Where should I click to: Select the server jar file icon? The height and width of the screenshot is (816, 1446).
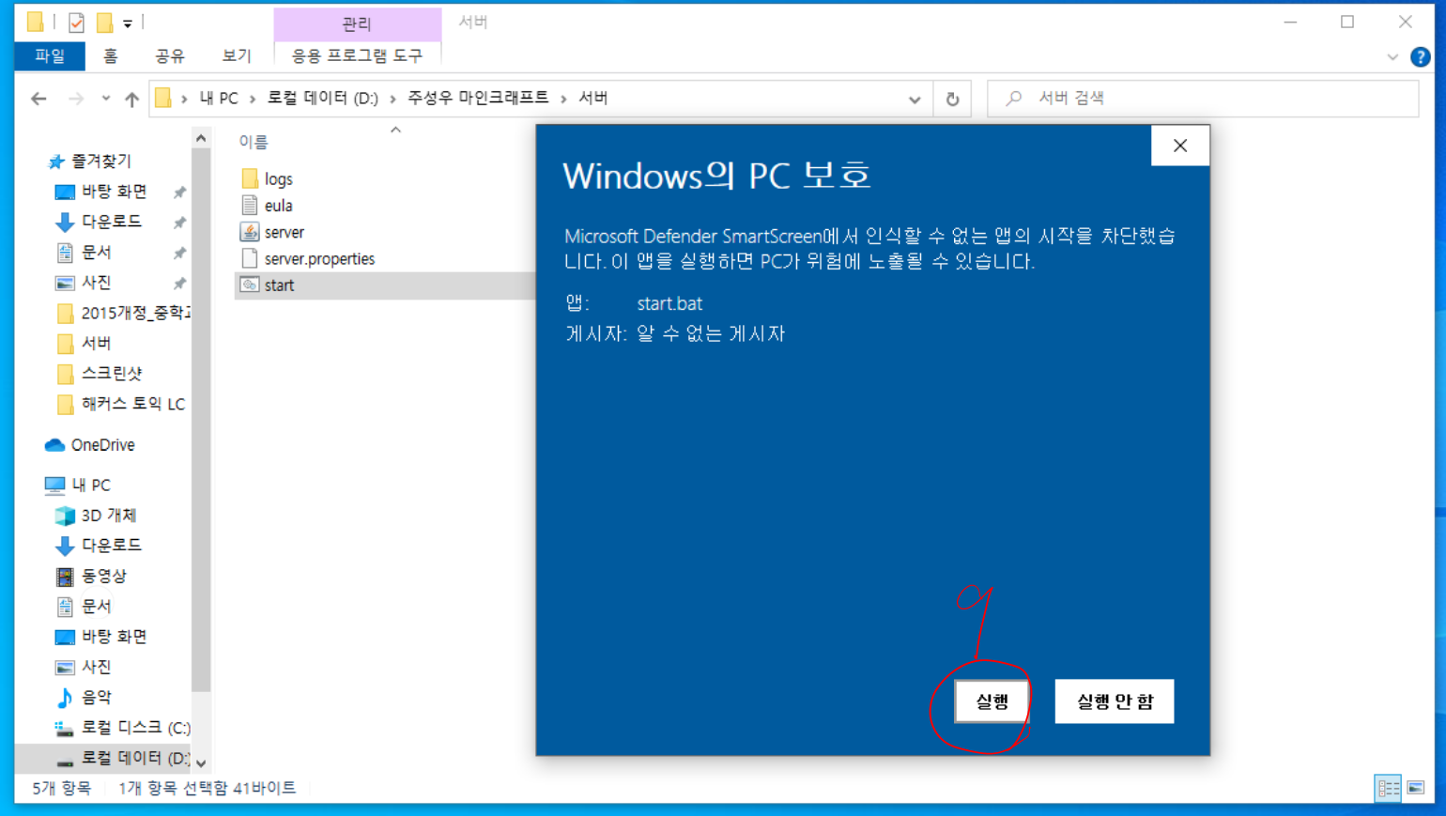(x=250, y=232)
